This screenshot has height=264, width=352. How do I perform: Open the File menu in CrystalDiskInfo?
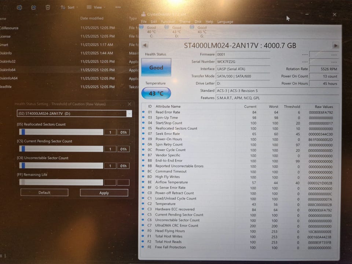point(144,22)
